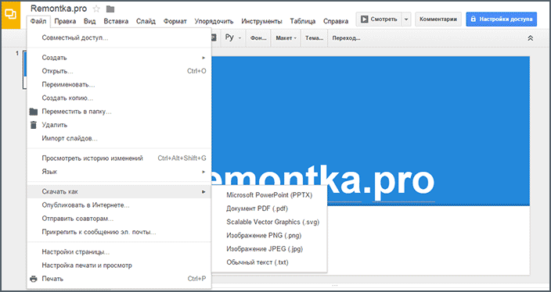Click the Google Slides home logo icon

point(11,15)
